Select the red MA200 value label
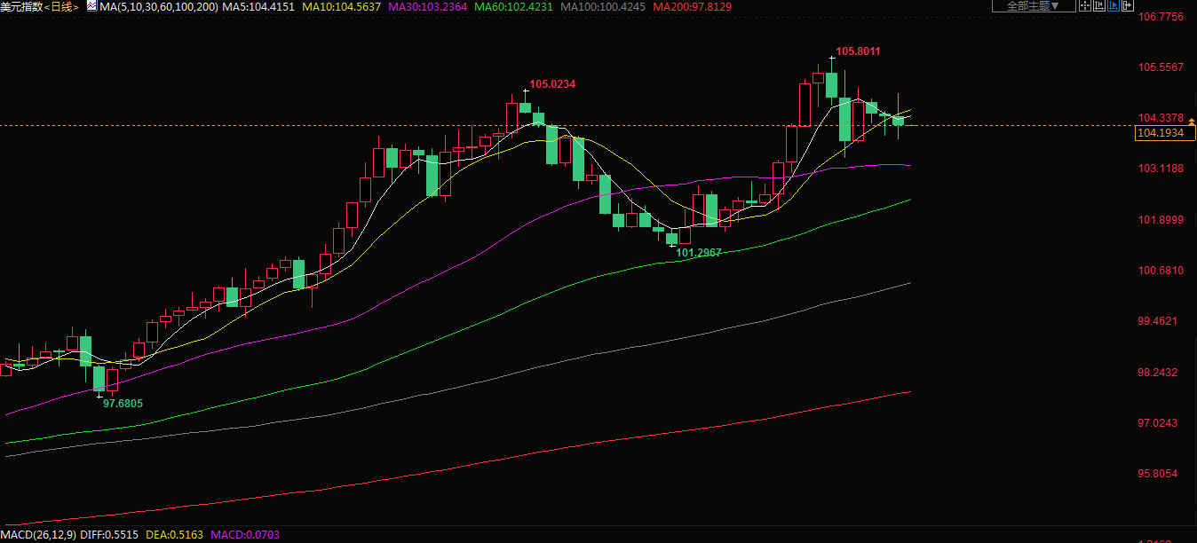The image size is (1197, 543). tap(692, 6)
